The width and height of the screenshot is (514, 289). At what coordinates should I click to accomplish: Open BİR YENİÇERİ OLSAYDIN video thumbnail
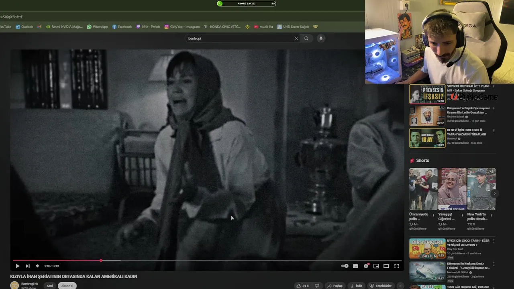click(x=427, y=248)
